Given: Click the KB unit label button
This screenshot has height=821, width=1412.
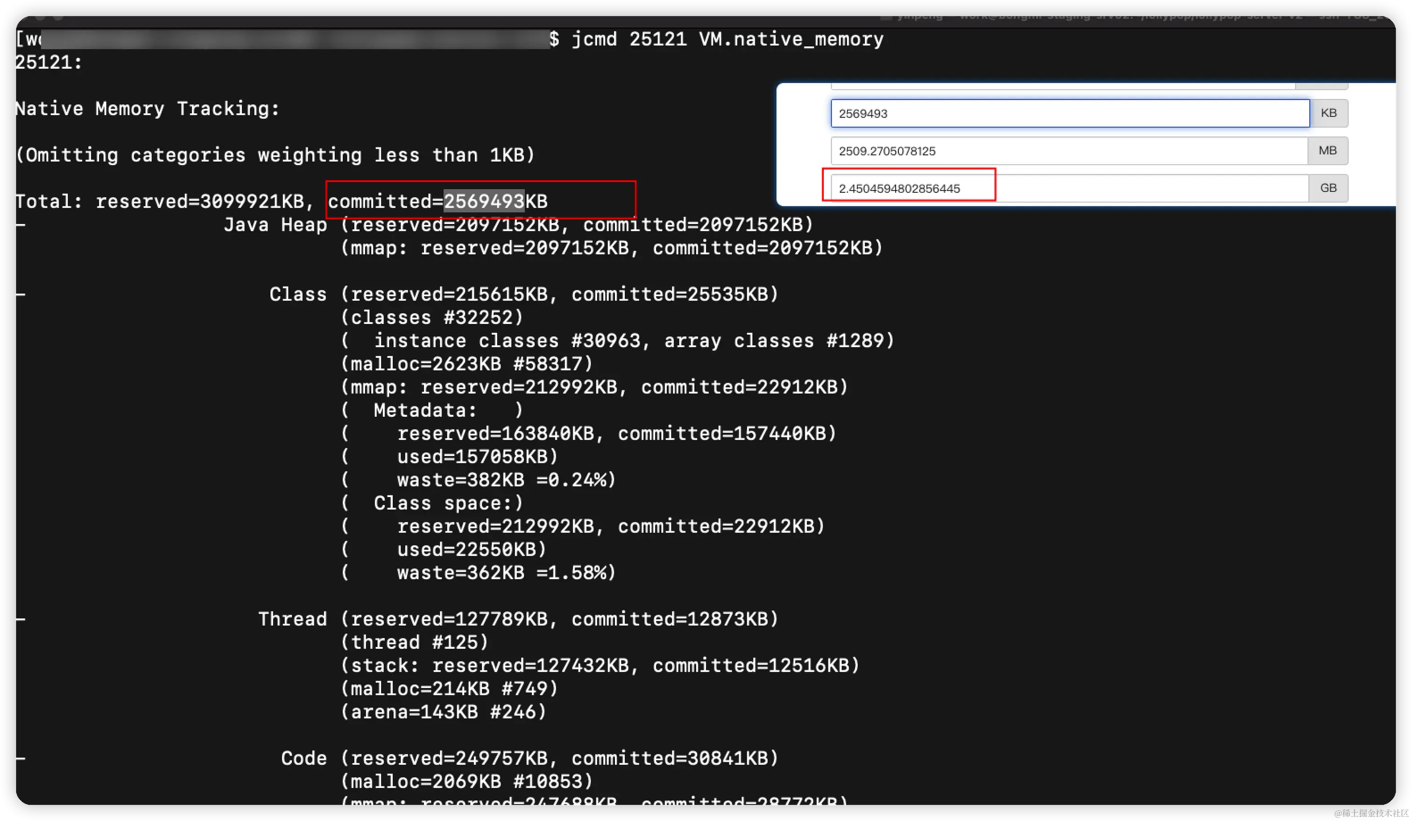Looking at the screenshot, I should coord(1328,113).
